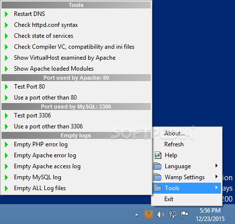This screenshot has width=235, height=224.
Task: Choose Check httpd.conf syntax
Action: pyautogui.click(x=76, y=25)
